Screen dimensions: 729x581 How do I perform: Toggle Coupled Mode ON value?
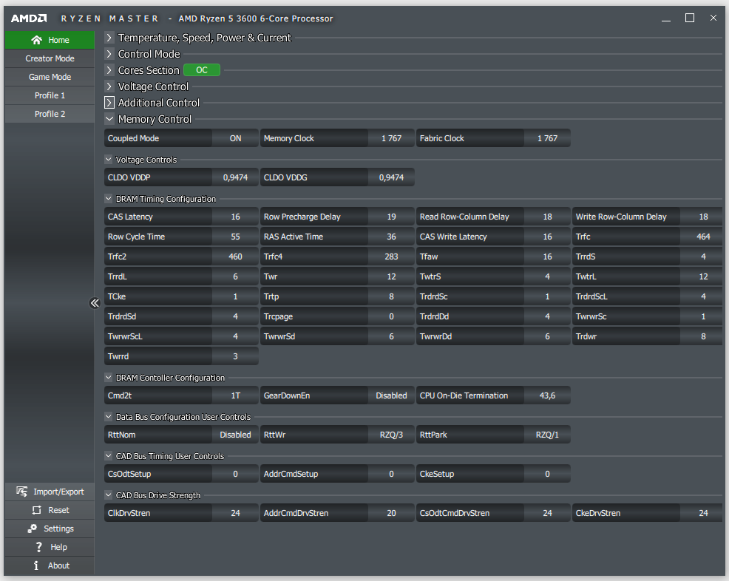click(x=235, y=138)
